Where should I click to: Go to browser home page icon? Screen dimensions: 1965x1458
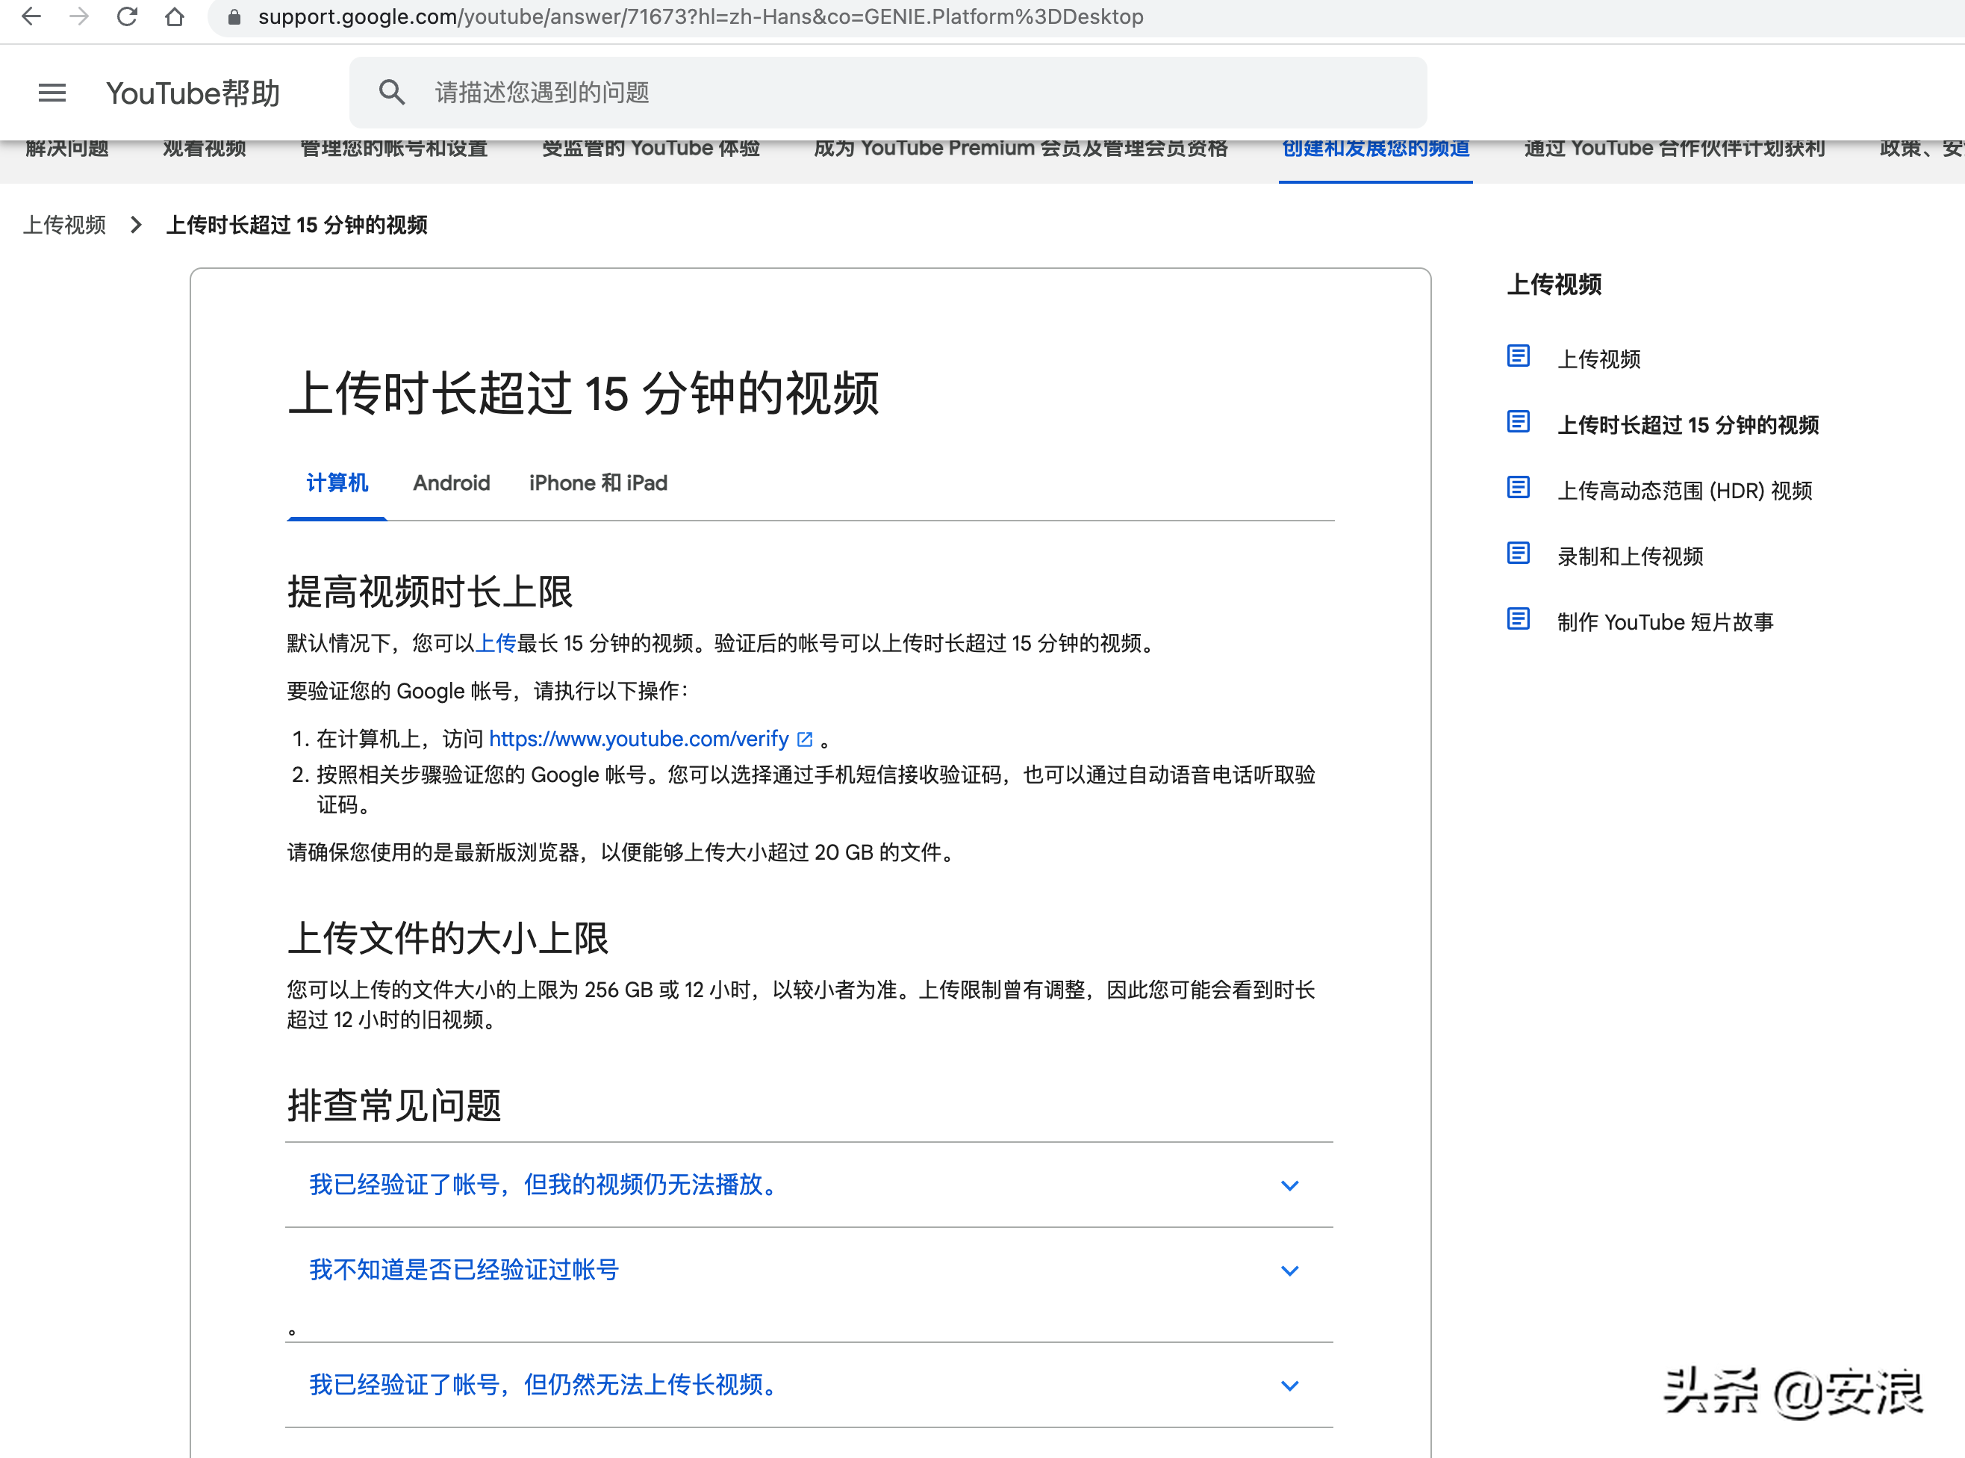click(175, 16)
